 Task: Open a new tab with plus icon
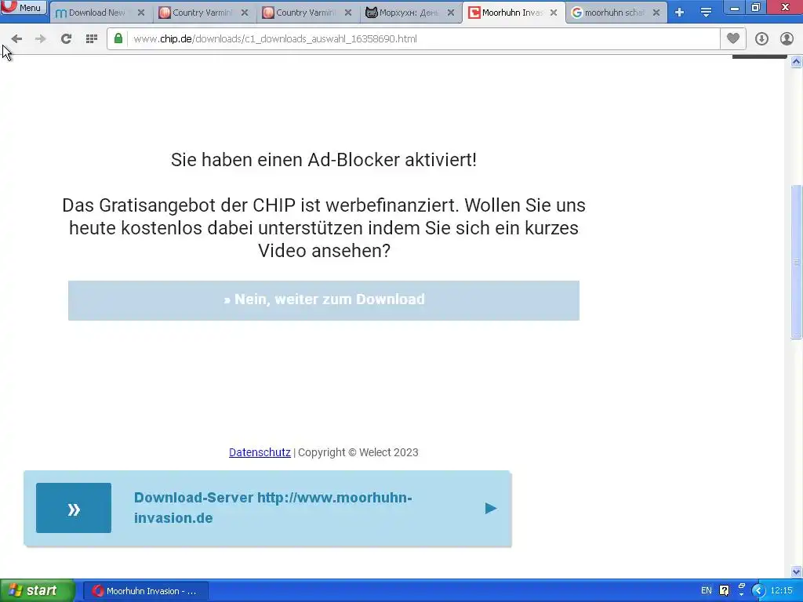pos(680,13)
